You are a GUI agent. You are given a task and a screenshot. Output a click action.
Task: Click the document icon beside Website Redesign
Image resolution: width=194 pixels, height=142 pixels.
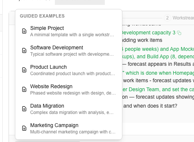(x=24, y=89)
